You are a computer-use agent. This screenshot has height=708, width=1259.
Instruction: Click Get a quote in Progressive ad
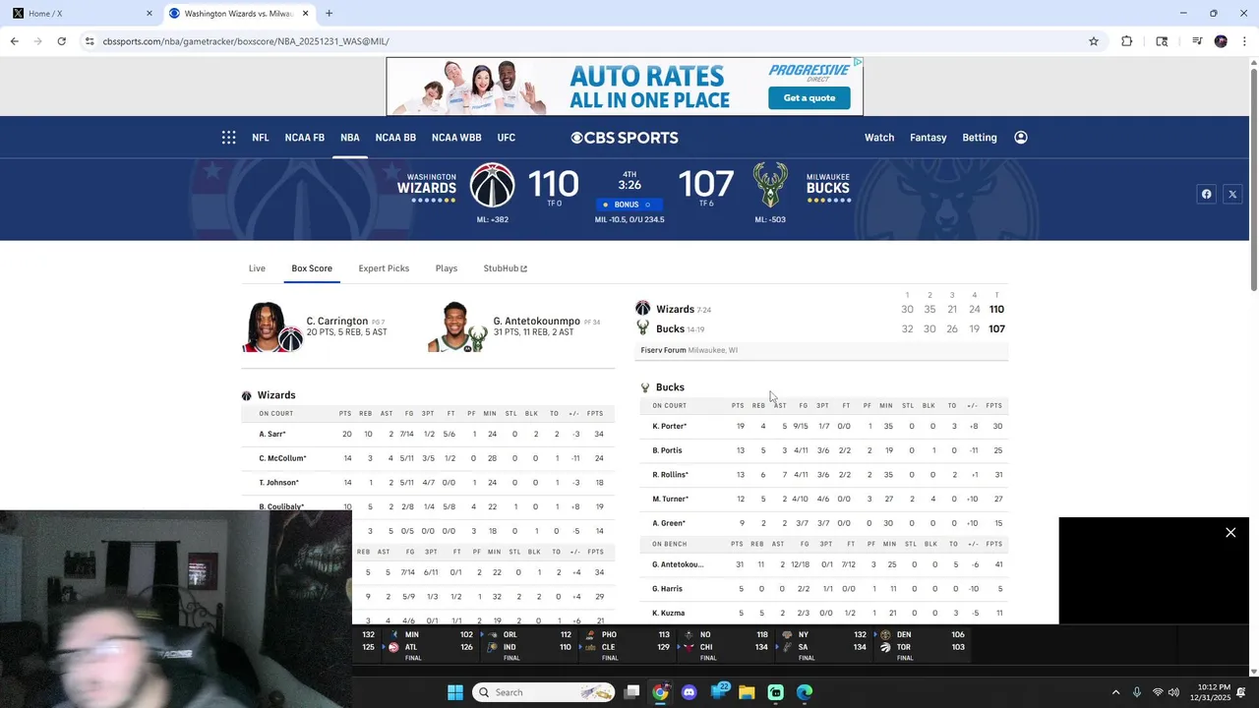click(x=809, y=98)
